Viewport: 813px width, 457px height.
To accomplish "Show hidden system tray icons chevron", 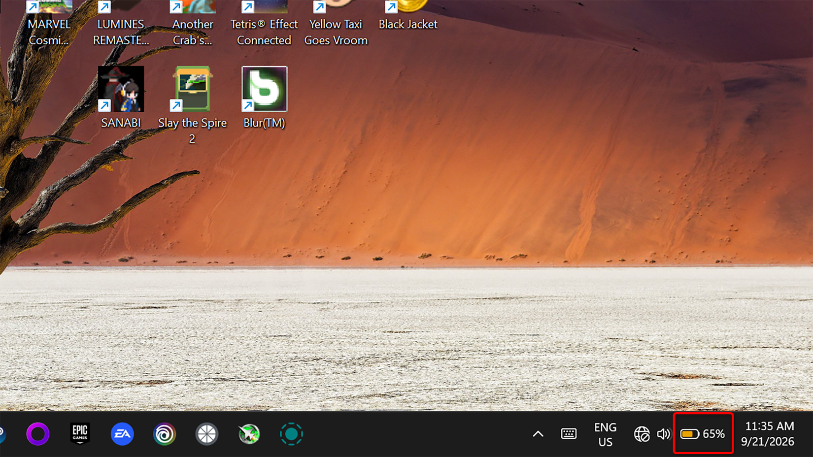I will pos(538,434).
